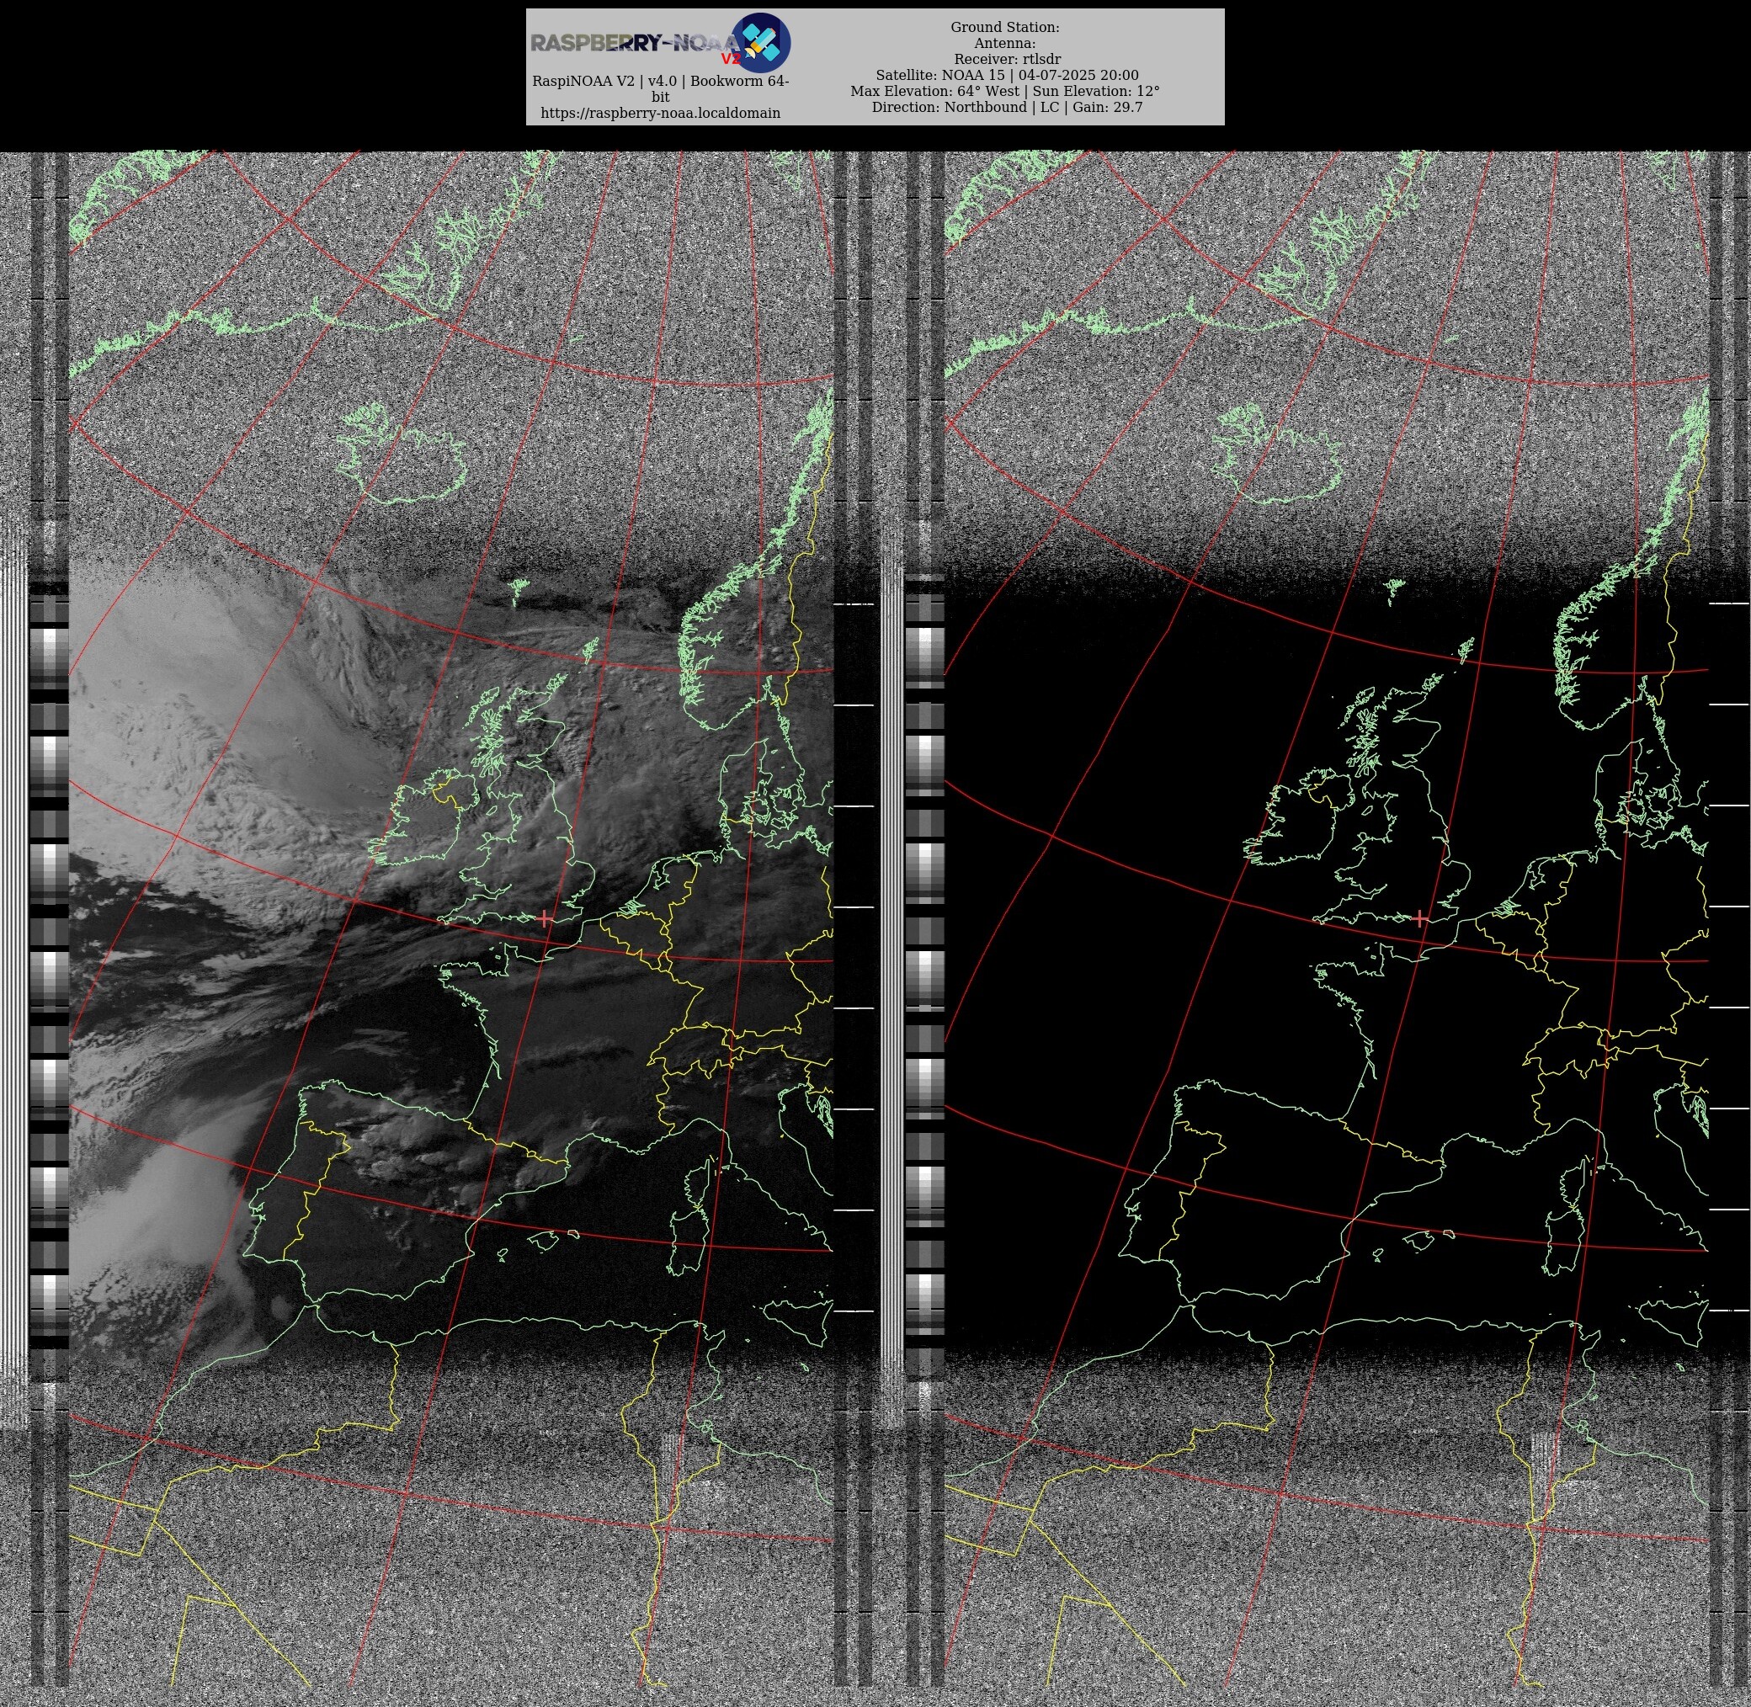The width and height of the screenshot is (1751, 1707).
Task: Open the https://raspberry-noaa.localdomain link
Action: [x=660, y=113]
